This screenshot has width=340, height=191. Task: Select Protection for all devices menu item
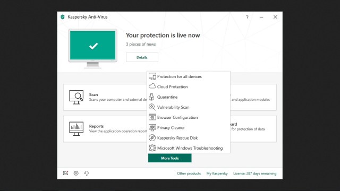[x=188, y=76]
